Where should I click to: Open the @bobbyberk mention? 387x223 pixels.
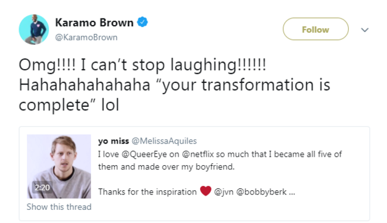coord(261,192)
